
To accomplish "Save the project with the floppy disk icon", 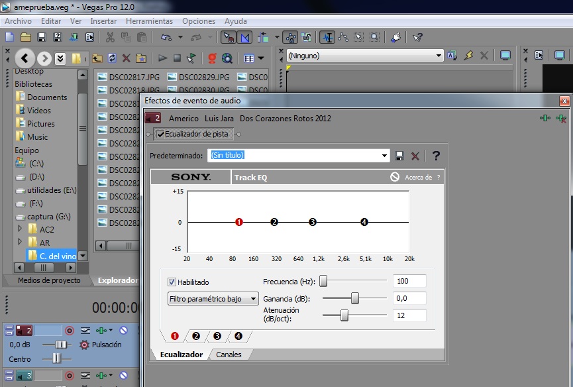I will pyautogui.click(x=42, y=37).
